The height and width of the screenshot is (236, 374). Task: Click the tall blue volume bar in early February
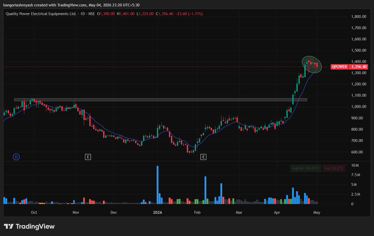(206, 190)
